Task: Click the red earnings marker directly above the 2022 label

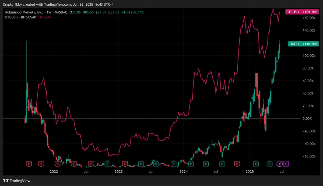Action: 58,163
